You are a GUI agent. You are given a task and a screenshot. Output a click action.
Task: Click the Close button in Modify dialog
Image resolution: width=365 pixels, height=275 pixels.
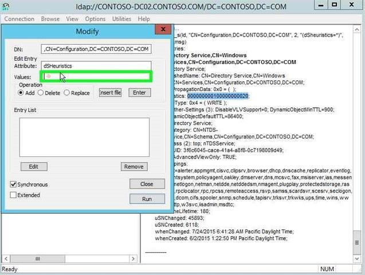[147, 184]
